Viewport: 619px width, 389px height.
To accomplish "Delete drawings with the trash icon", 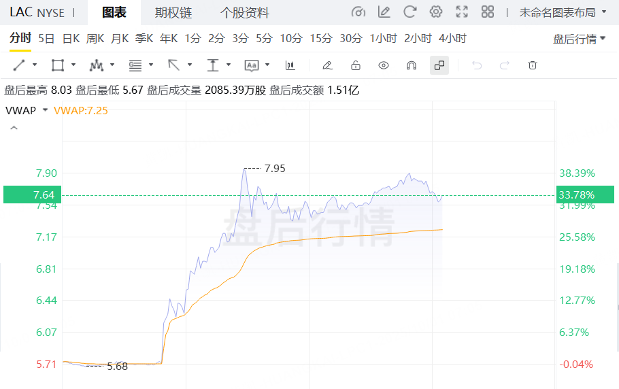I will (x=533, y=65).
